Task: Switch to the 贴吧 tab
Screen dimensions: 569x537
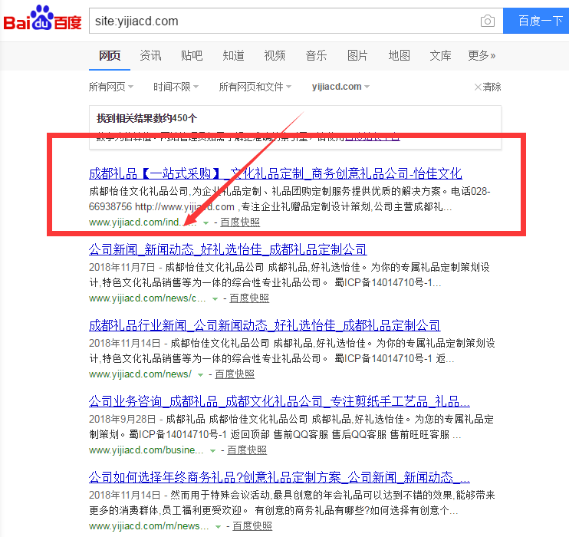Action: [192, 55]
